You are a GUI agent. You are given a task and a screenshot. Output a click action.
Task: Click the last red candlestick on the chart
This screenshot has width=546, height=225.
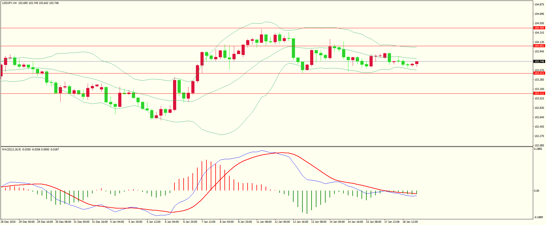click(x=417, y=63)
